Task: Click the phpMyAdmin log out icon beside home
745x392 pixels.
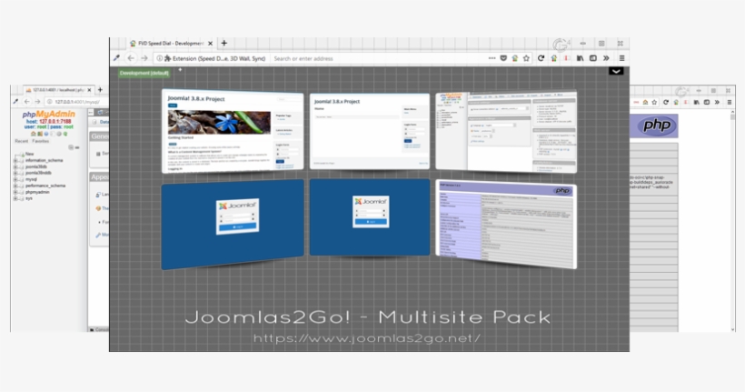Action: pos(40,135)
